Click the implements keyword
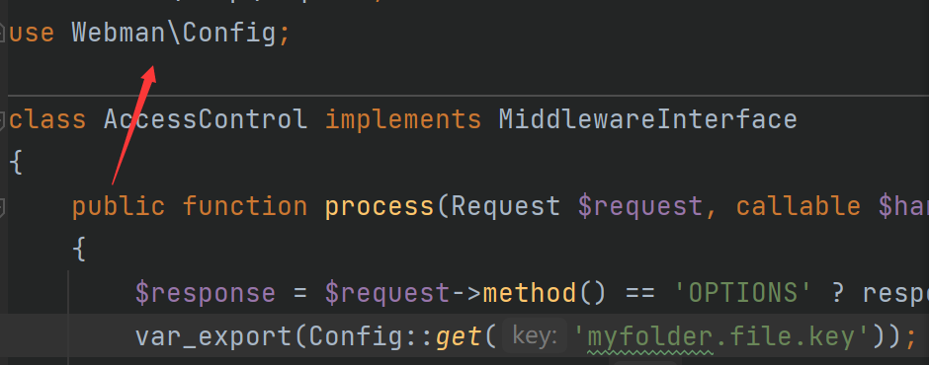The width and height of the screenshot is (929, 365). (x=403, y=120)
